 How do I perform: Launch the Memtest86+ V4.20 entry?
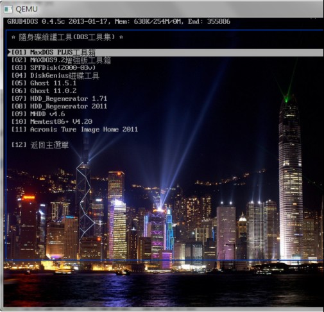(52, 121)
